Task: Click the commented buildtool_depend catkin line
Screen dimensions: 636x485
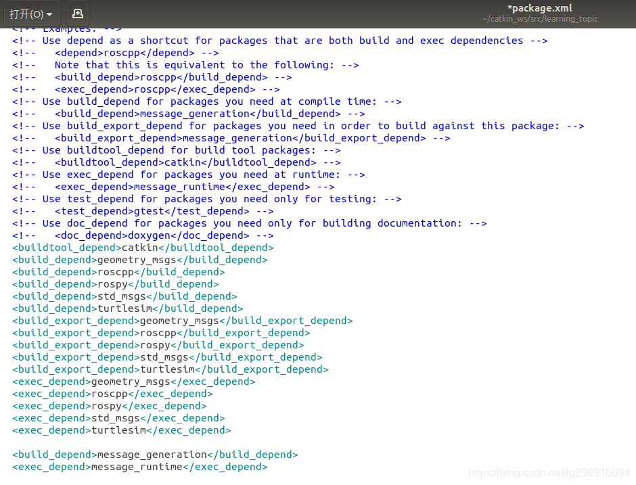Action: click(x=177, y=162)
